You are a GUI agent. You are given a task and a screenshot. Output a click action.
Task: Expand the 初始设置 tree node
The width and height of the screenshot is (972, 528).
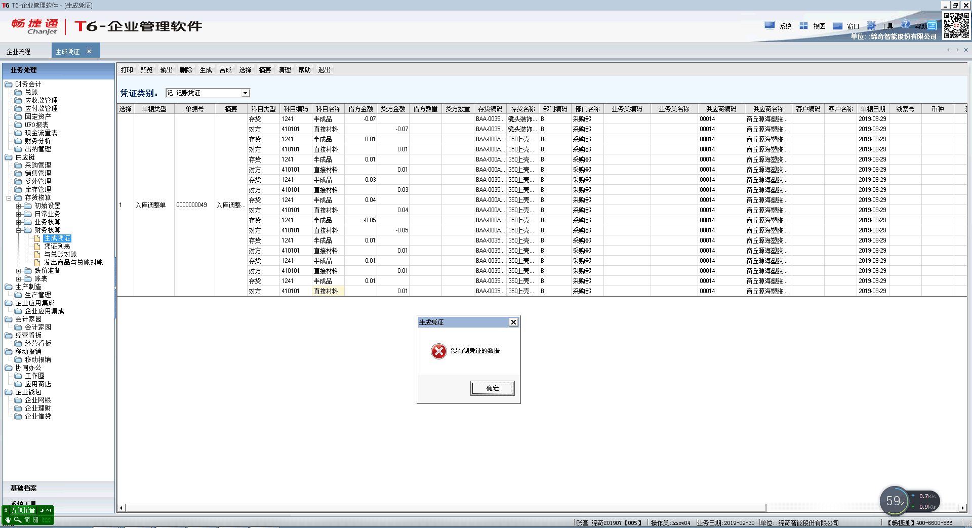coord(18,206)
